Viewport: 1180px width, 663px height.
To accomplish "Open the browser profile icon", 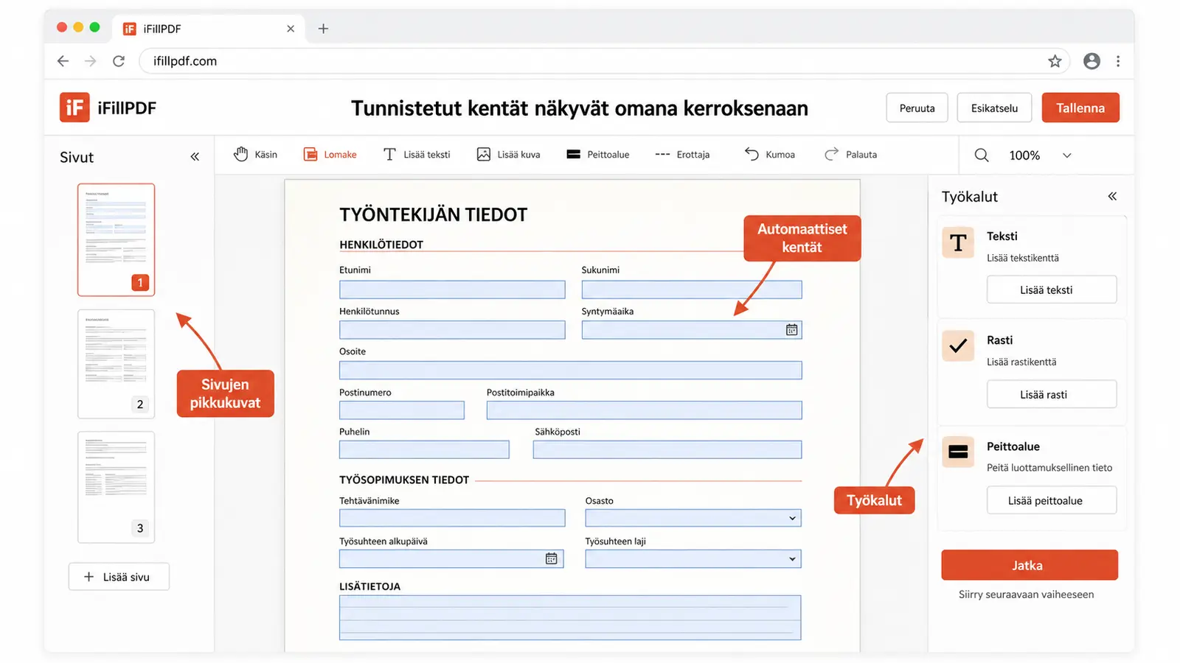I will click(1091, 61).
